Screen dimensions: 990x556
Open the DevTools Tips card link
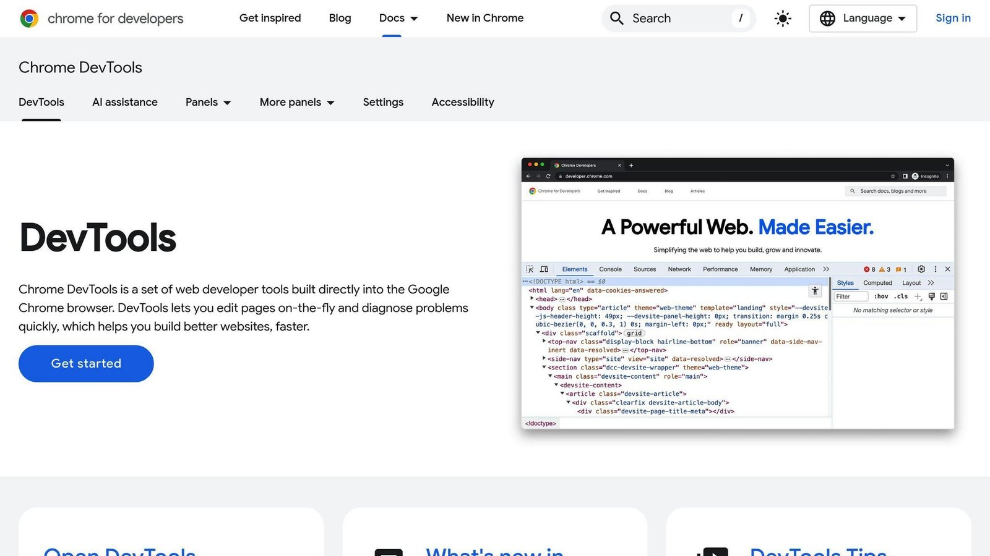point(818,551)
